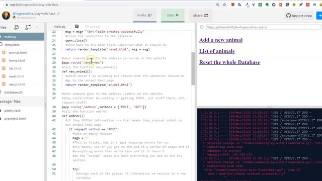322x181 pixels.
Task: Open animal.html in templates
Action: (18, 52)
